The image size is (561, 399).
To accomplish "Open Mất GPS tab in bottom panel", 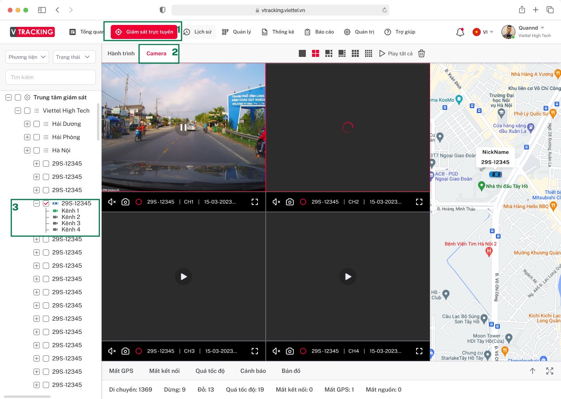I will pyautogui.click(x=121, y=371).
